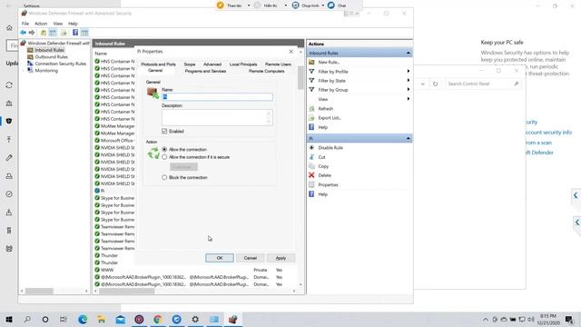Click the Windows Start button
The image size is (581, 327).
pos(9,319)
